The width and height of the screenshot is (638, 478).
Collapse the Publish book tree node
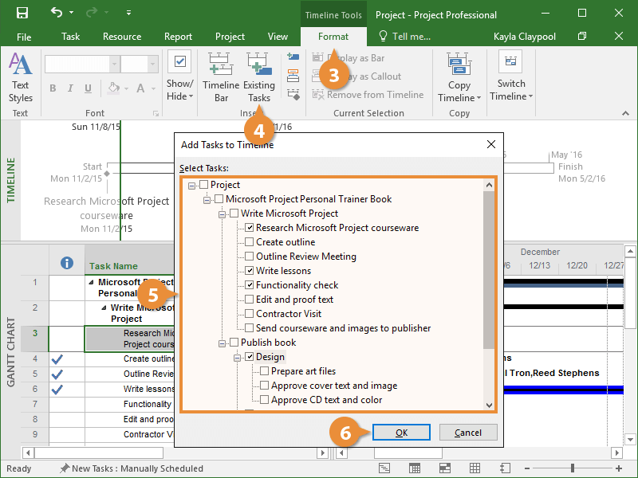pyautogui.click(x=223, y=343)
